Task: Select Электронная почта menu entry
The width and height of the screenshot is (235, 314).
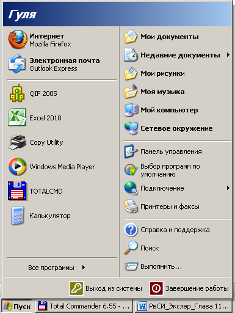Action: coord(65,60)
